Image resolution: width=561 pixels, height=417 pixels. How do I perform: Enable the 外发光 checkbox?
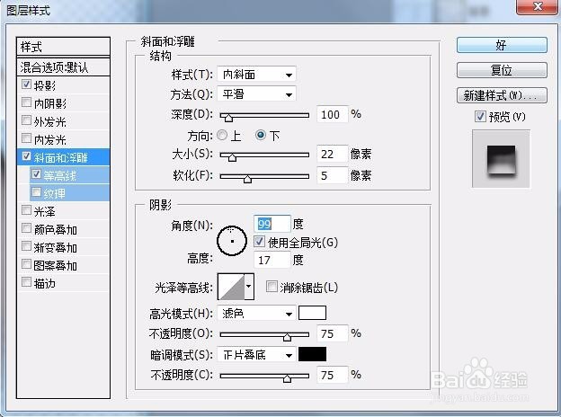(26, 120)
